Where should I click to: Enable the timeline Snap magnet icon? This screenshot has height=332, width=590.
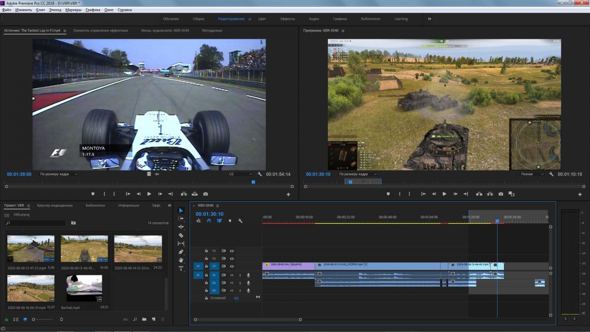[x=209, y=221]
